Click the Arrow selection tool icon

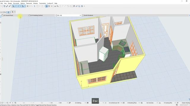tap(12, 12)
